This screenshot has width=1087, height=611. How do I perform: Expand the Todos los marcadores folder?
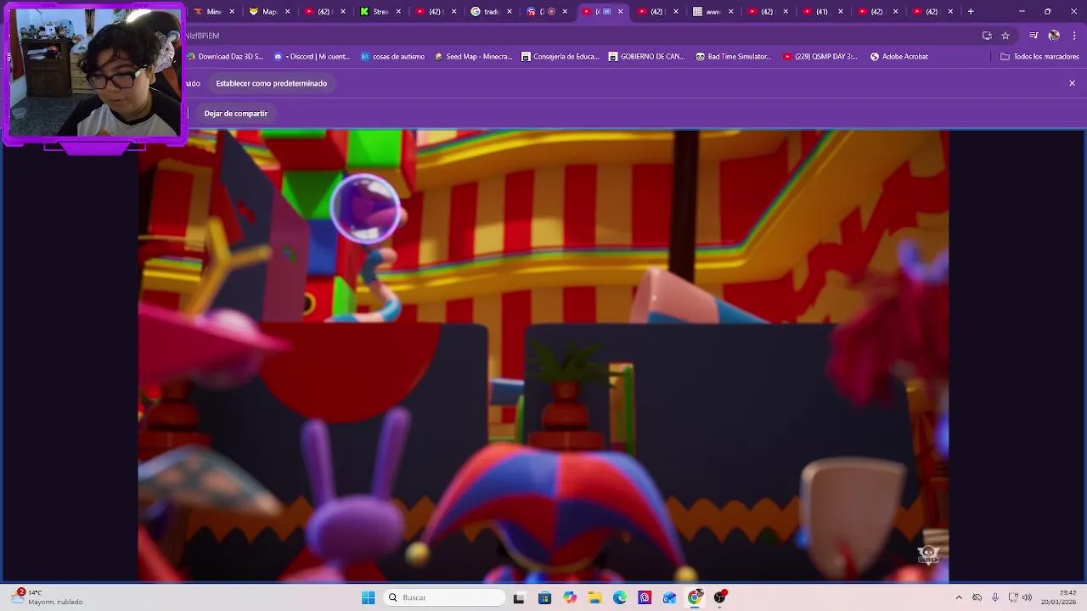pos(1039,57)
